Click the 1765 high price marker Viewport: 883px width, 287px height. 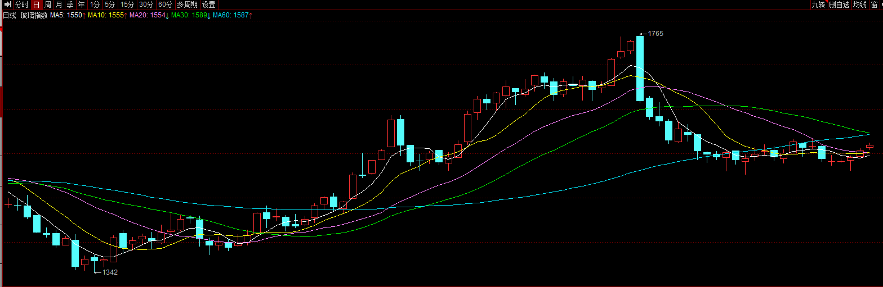click(655, 34)
